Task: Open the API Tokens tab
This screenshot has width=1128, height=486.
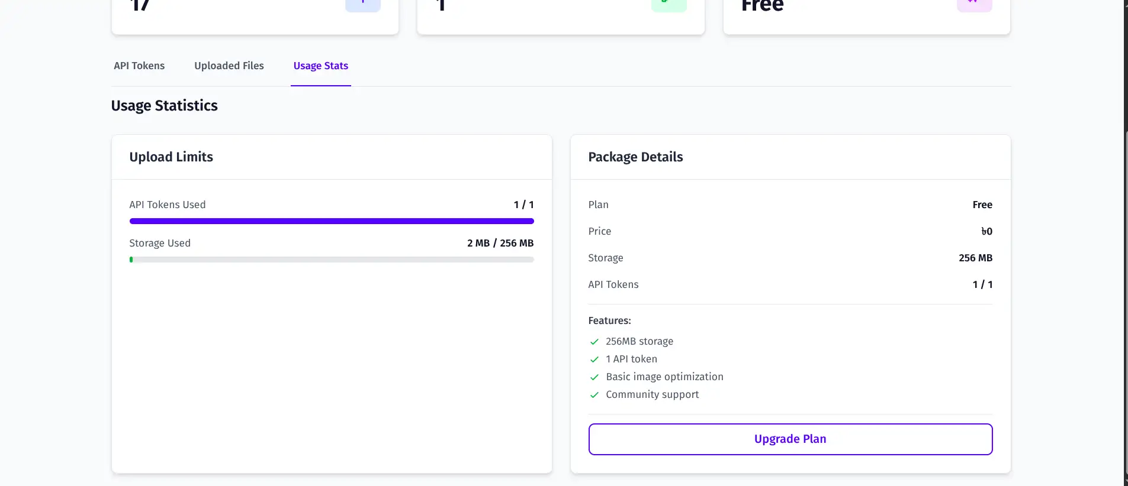Action: pyautogui.click(x=139, y=66)
